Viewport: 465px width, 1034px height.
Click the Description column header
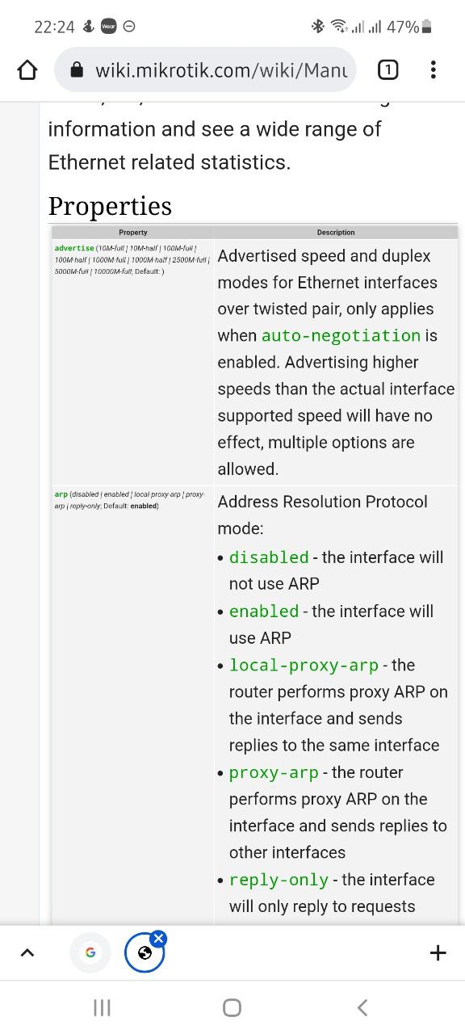click(x=336, y=233)
